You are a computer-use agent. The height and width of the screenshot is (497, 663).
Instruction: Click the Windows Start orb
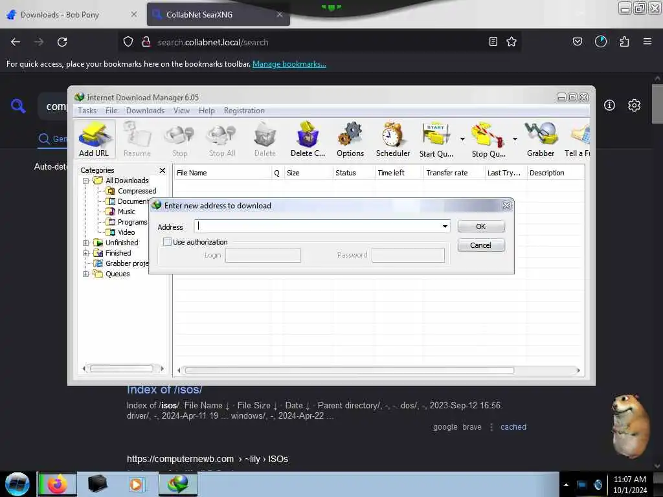(17, 484)
